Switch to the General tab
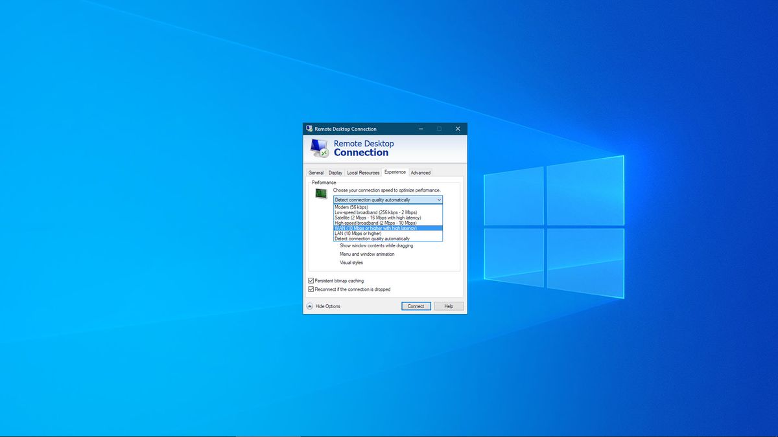Image resolution: width=778 pixels, height=437 pixels. [316, 172]
